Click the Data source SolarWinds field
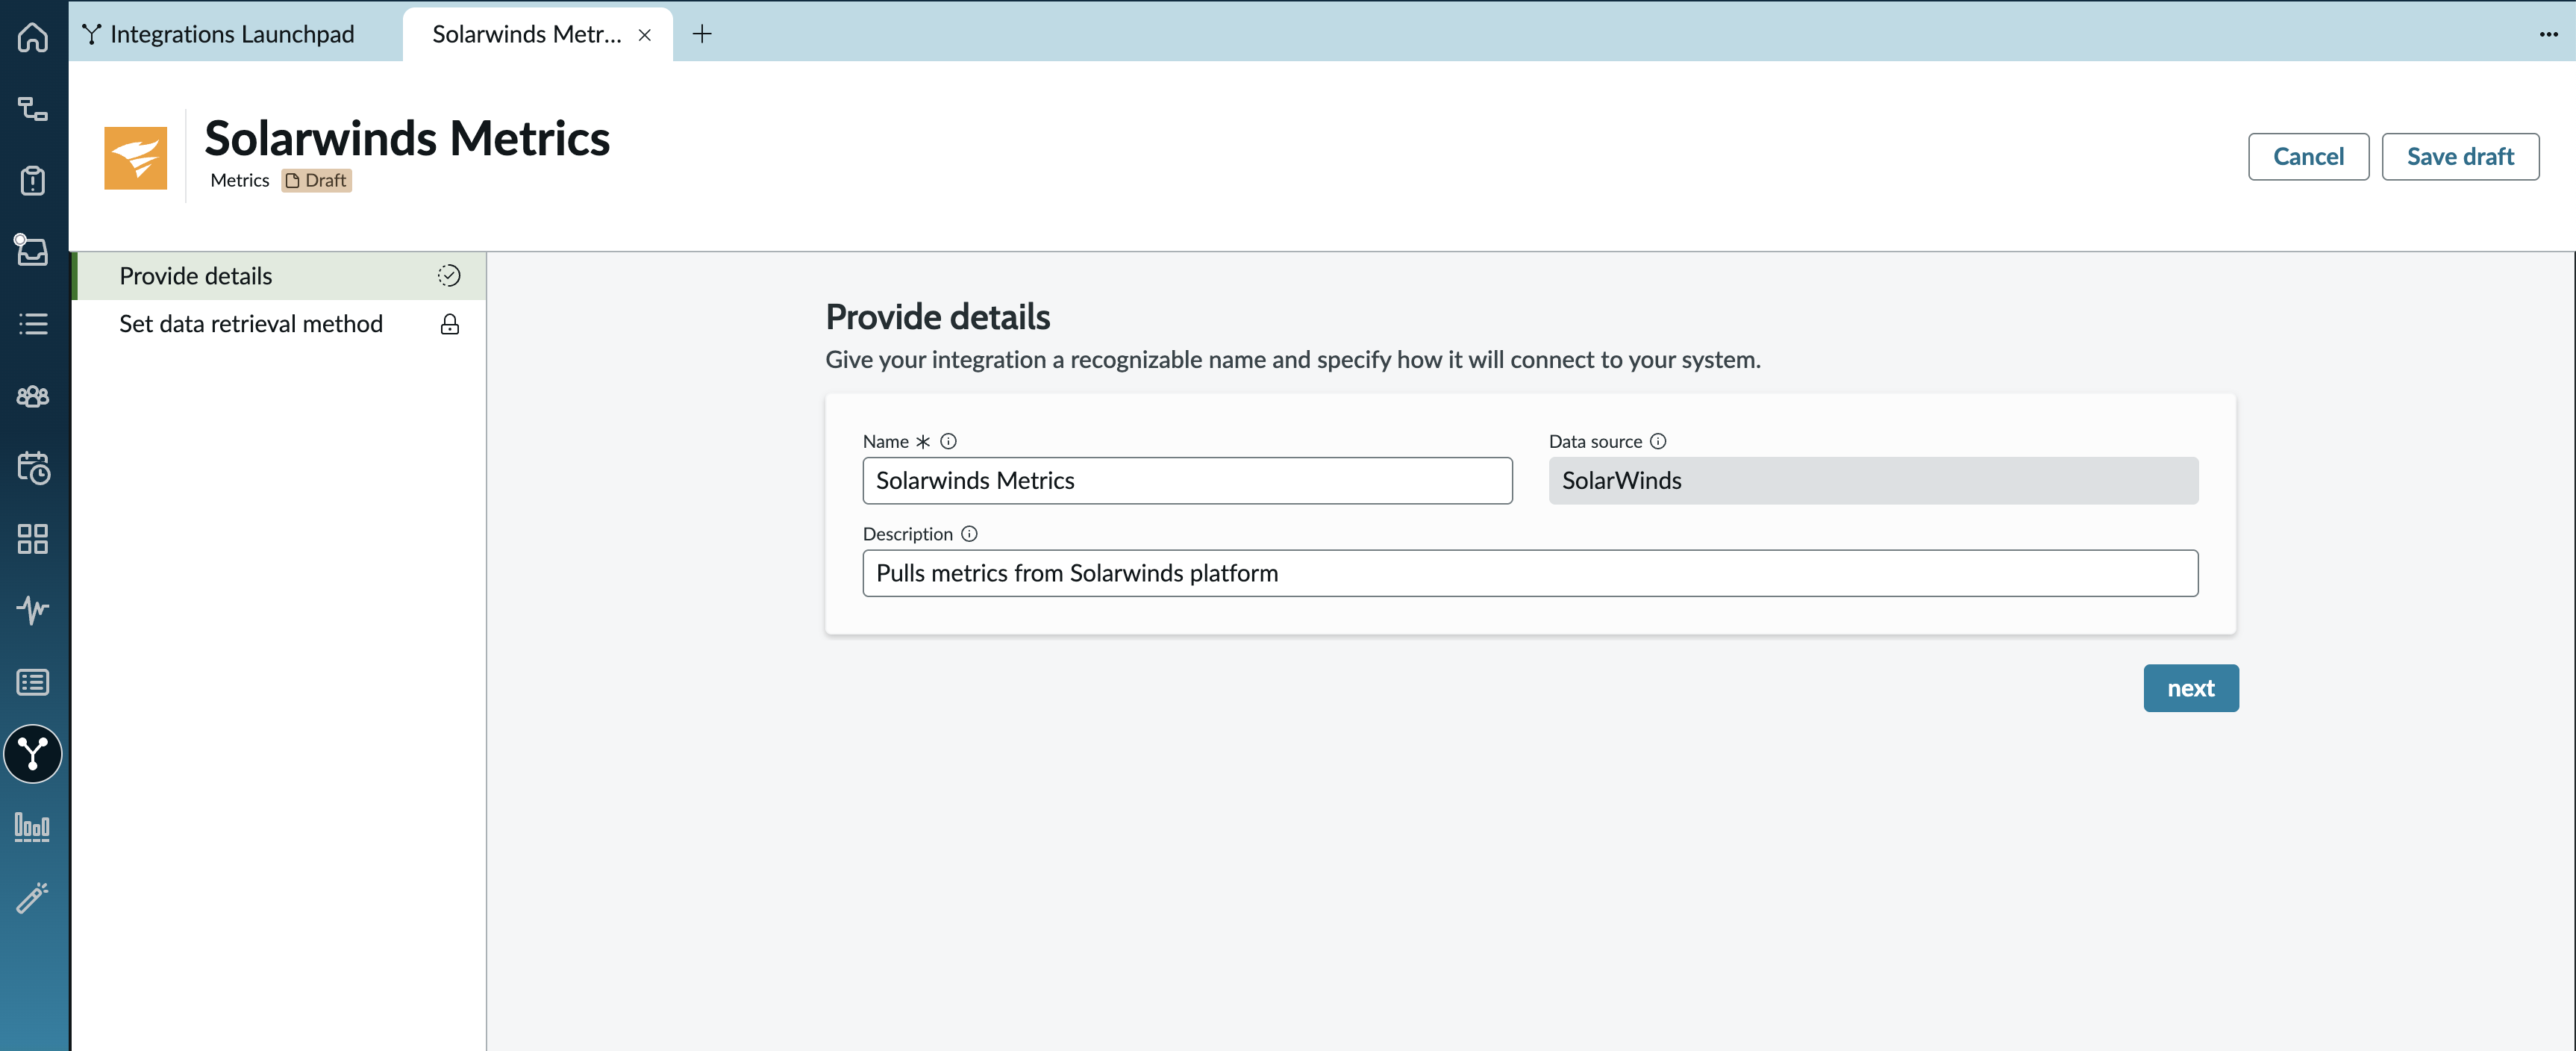2576x1051 pixels. (1873, 481)
